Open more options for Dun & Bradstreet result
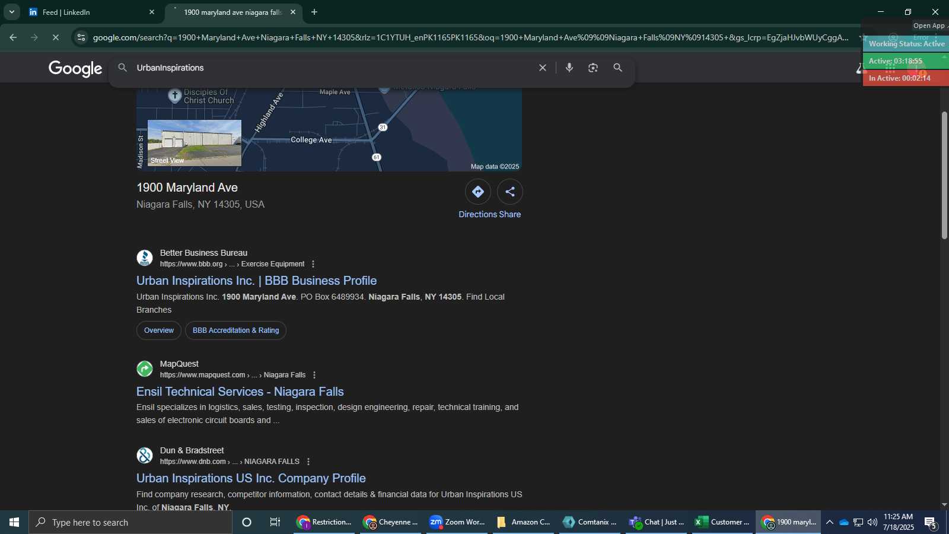 tap(308, 462)
